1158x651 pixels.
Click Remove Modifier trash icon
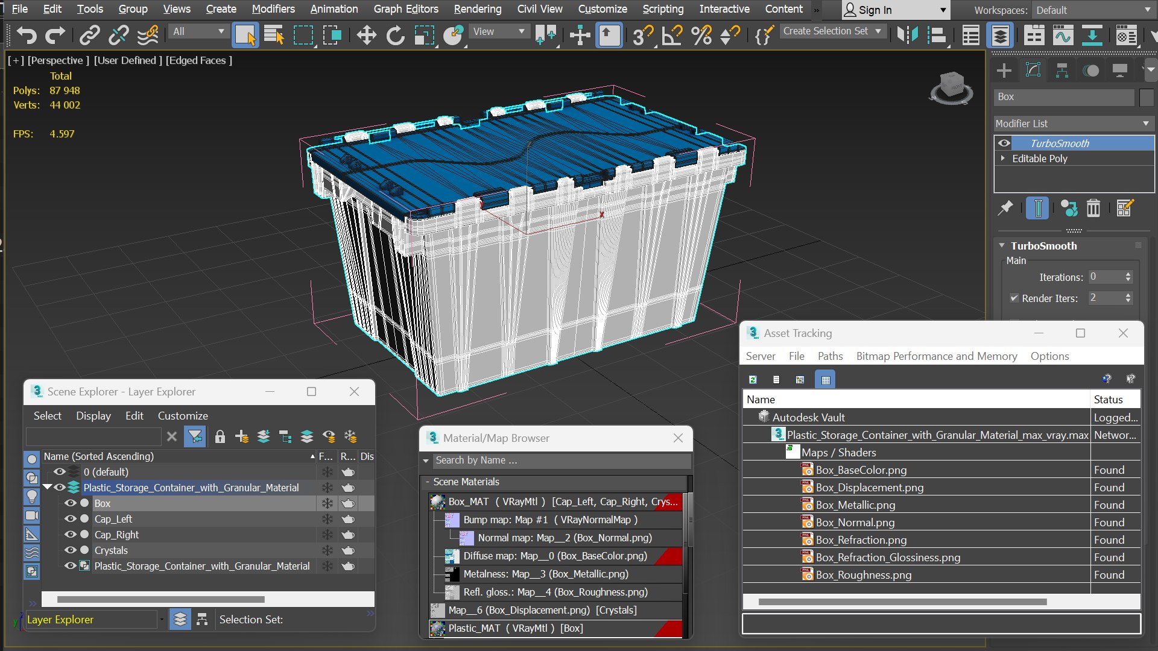[1093, 209]
